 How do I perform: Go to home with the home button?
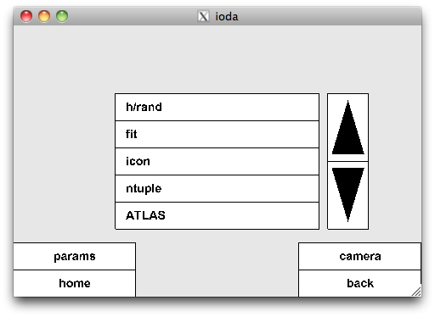click(x=75, y=283)
